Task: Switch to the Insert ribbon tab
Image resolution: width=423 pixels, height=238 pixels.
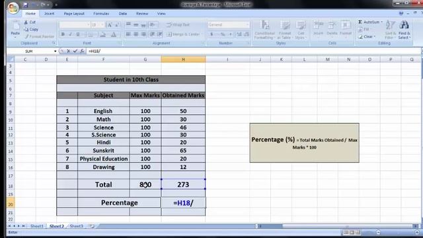Action: (49, 13)
